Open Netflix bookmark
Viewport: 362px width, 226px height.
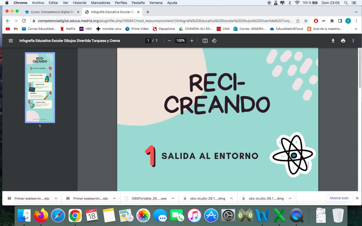click(68, 29)
